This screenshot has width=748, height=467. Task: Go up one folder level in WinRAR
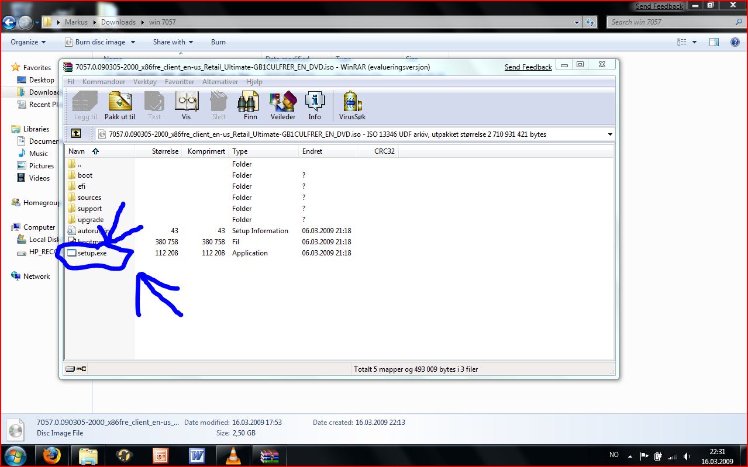click(x=76, y=134)
